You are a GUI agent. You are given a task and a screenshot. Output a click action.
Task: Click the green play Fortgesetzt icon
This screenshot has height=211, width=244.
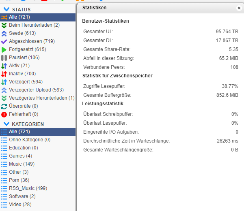point(4,49)
